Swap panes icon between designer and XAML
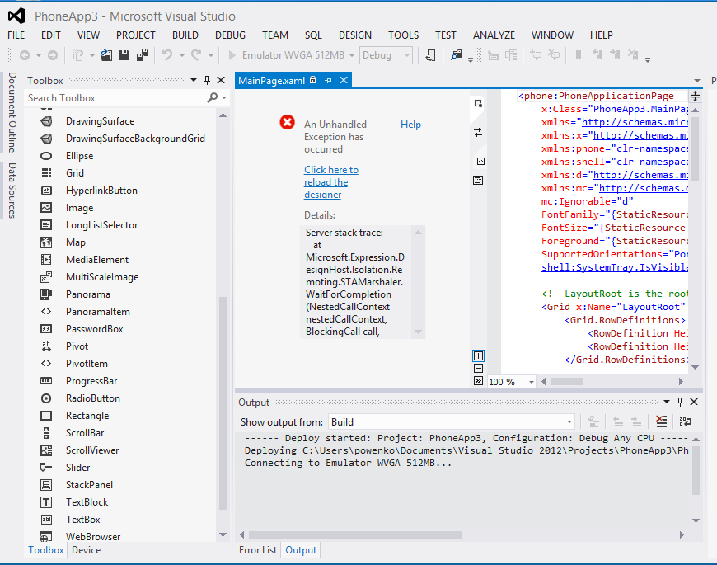717x565 pixels. click(478, 133)
